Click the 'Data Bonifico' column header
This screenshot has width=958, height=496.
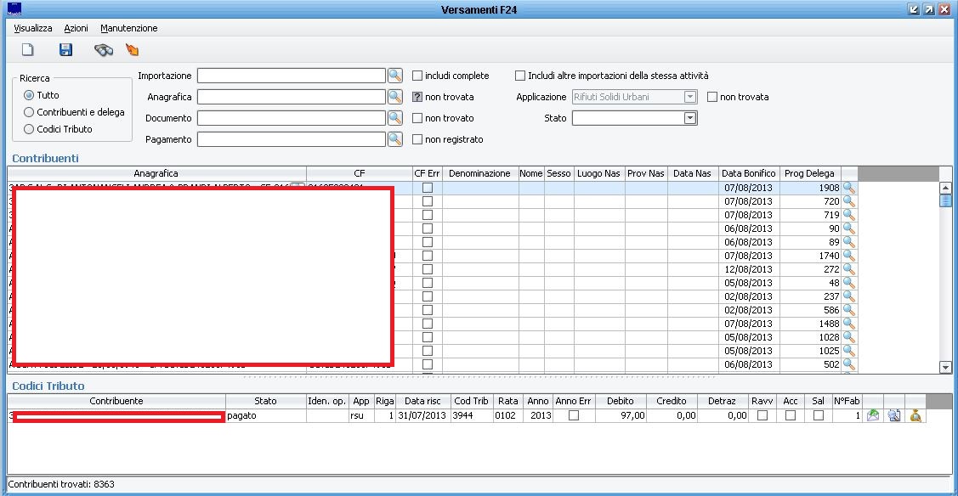748,173
